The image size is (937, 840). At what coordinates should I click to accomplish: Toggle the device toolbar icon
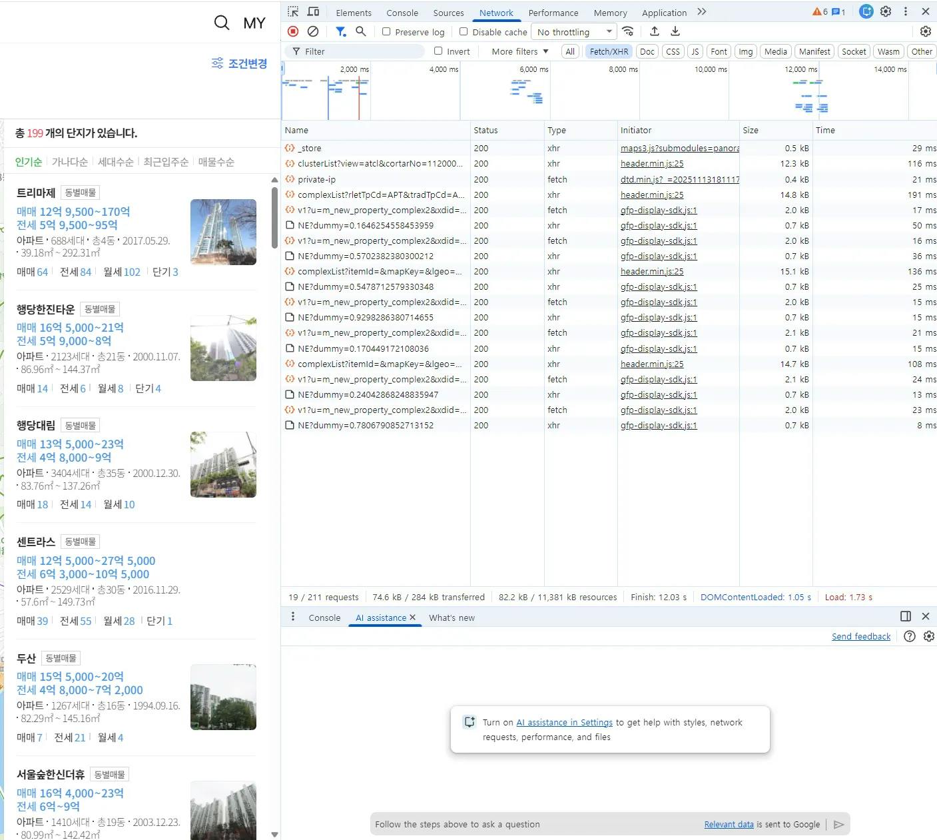[313, 12]
